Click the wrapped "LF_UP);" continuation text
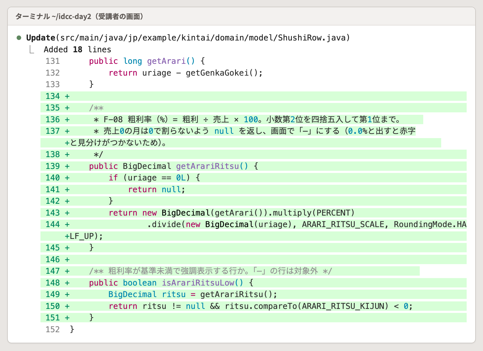Image resolution: width=483 pixels, height=351 pixels. pos(86,236)
